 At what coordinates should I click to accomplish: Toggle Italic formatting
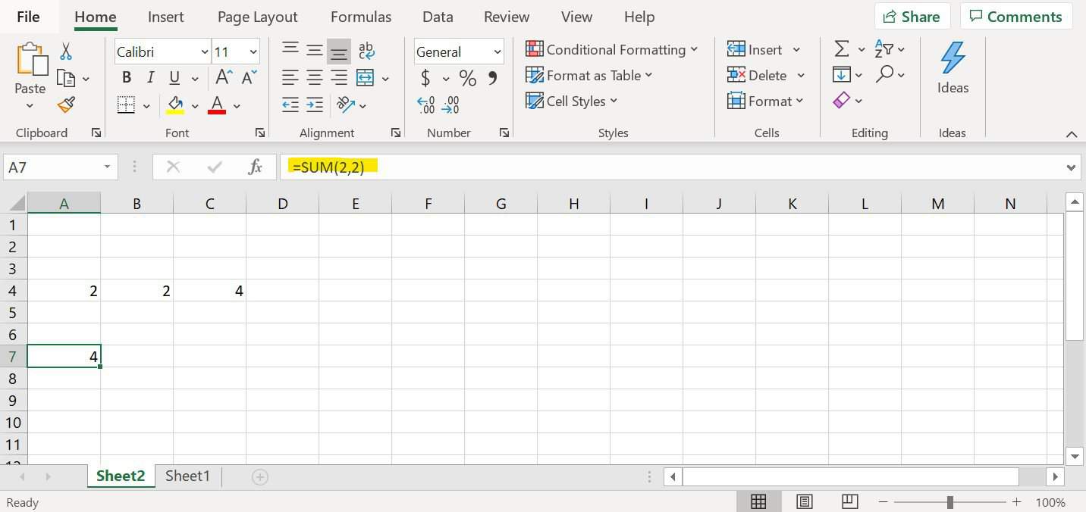150,77
